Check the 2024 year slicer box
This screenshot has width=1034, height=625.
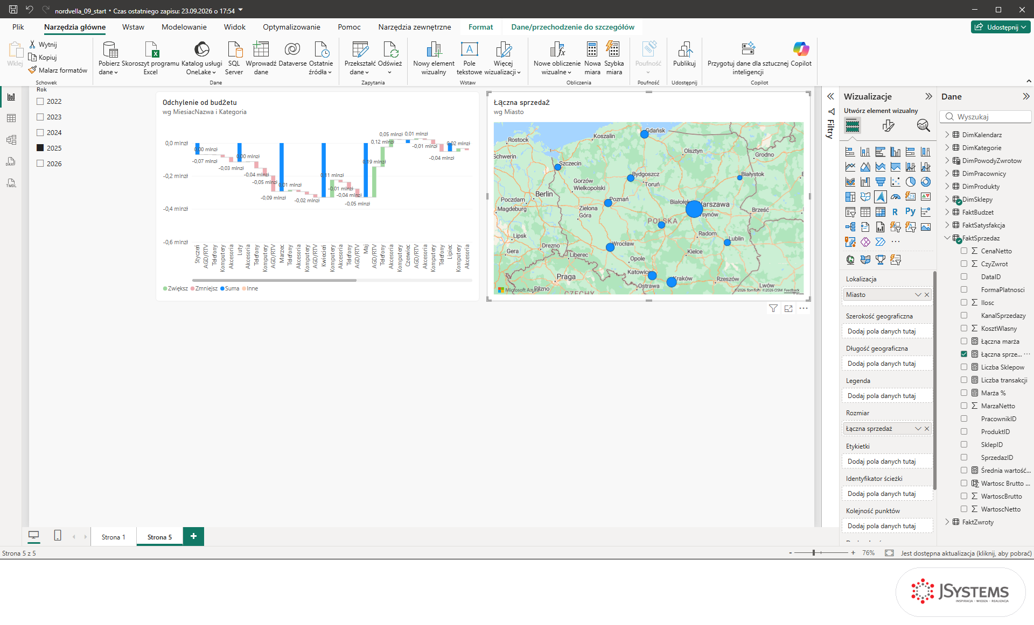(40, 132)
